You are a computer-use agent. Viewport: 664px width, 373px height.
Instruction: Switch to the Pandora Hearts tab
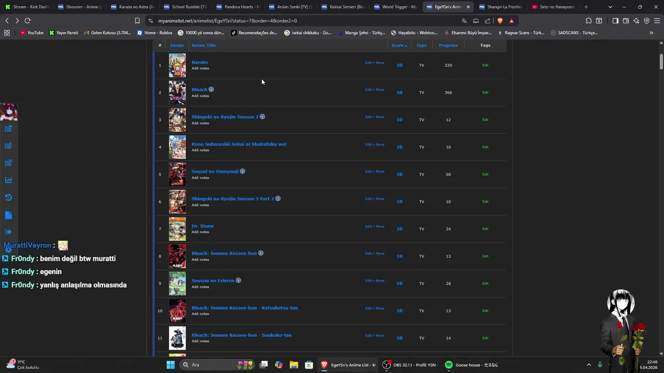(237, 7)
